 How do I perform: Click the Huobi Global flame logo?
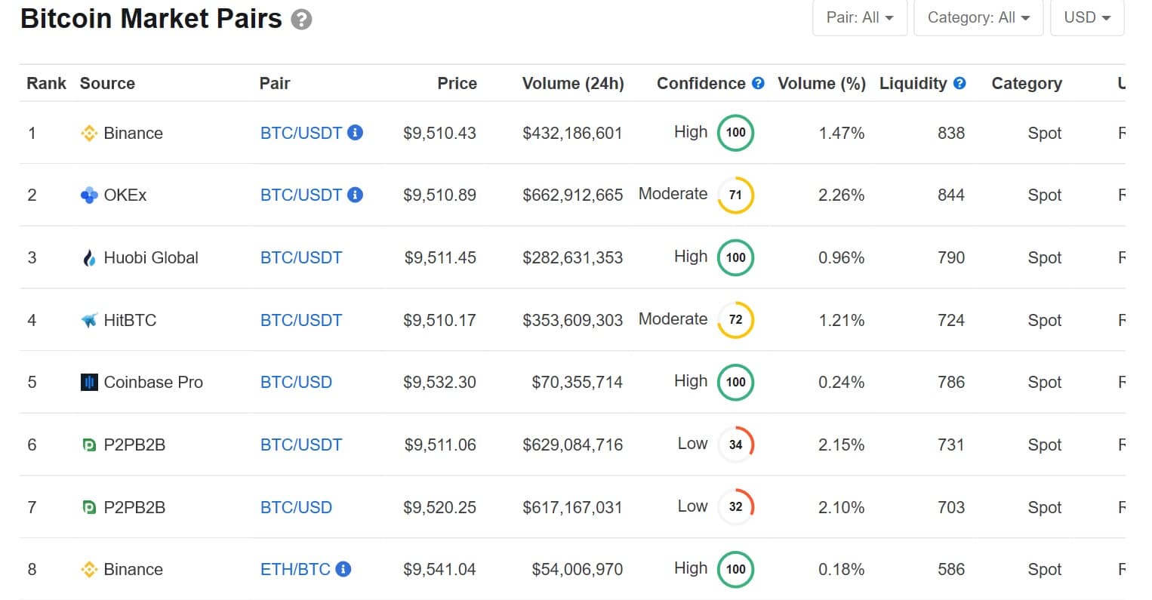(89, 258)
